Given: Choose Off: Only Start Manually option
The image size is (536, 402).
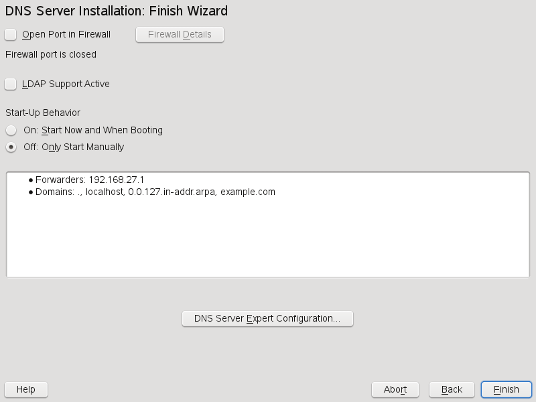Looking at the screenshot, I should [x=11, y=147].
